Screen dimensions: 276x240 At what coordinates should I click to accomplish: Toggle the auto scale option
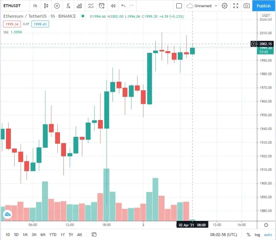268,234
